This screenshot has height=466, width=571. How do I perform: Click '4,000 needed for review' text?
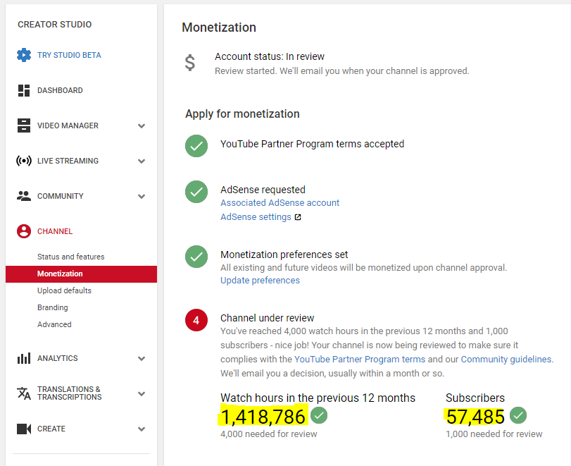pyautogui.click(x=268, y=434)
